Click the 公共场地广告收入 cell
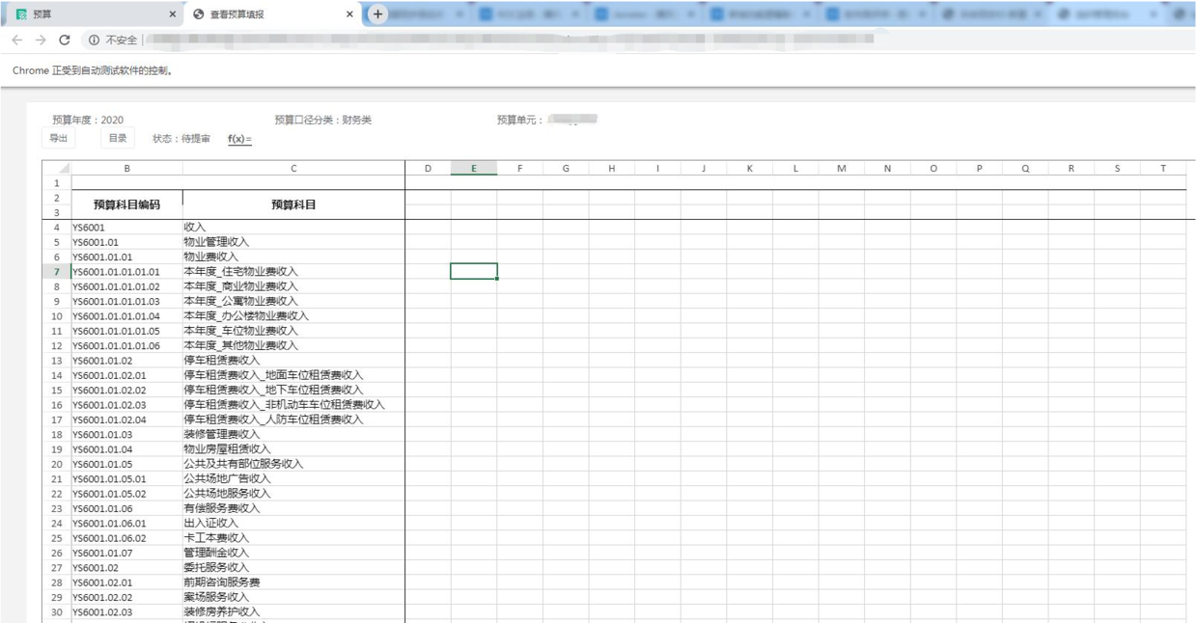The width and height of the screenshot is (1197, 623). (x=293, y=479)
